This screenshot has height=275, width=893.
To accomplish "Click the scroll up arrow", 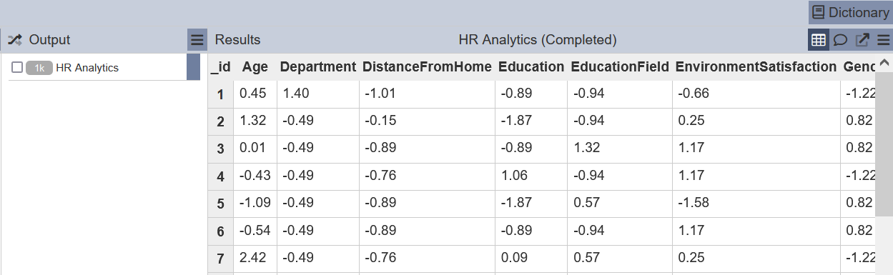I will 884,63.
